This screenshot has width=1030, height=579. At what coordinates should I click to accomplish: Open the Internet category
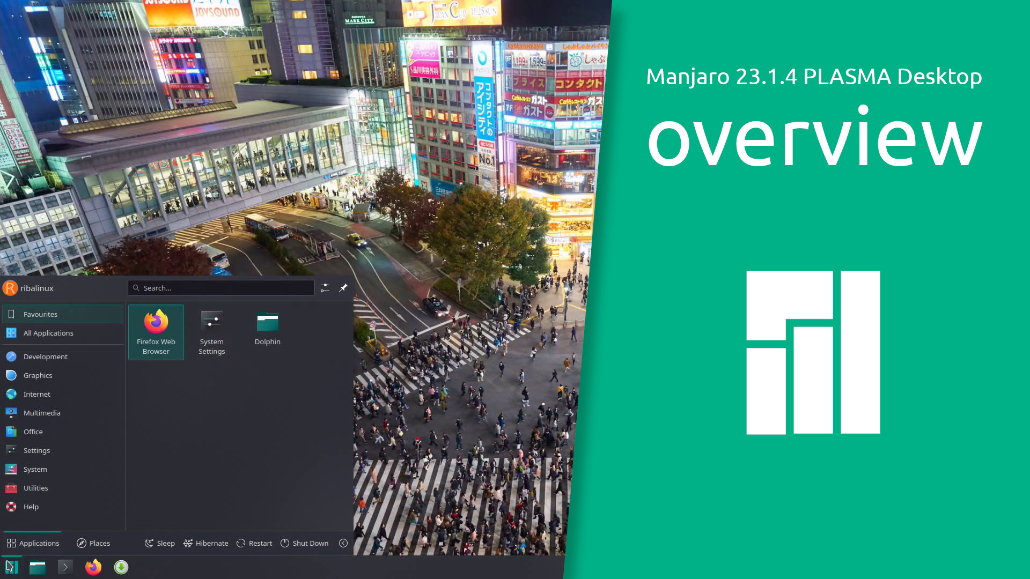(x=63, y=394)
